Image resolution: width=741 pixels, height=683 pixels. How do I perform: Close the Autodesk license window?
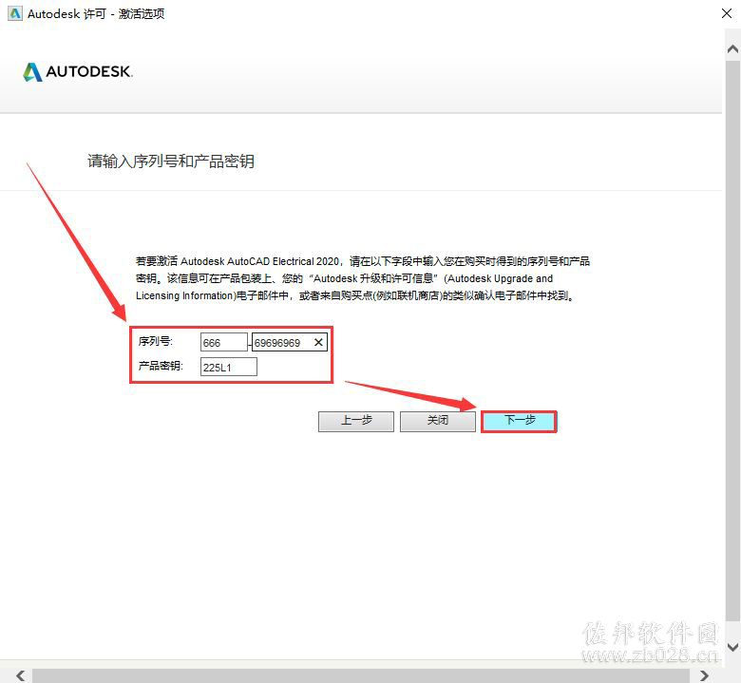click(x=727, y=13)
